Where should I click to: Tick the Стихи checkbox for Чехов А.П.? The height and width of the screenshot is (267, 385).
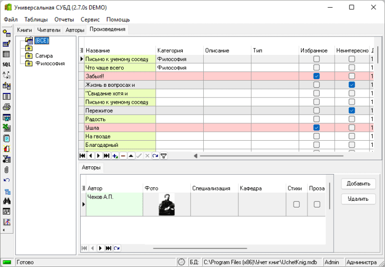(x=297, y=204)
